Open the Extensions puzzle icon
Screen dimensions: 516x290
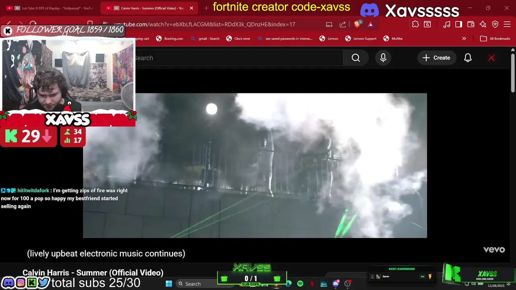click(x=415, y=24)
